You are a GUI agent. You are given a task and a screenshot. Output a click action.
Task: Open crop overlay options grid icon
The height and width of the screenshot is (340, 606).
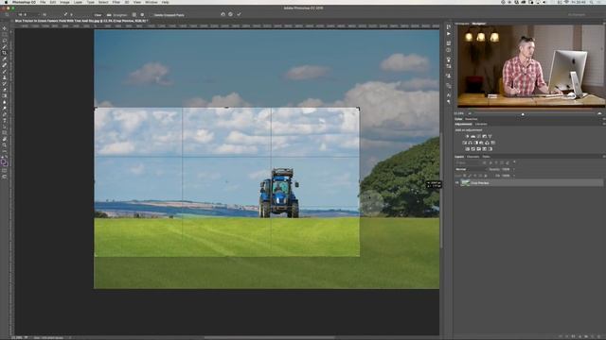[x=134, y=15]
